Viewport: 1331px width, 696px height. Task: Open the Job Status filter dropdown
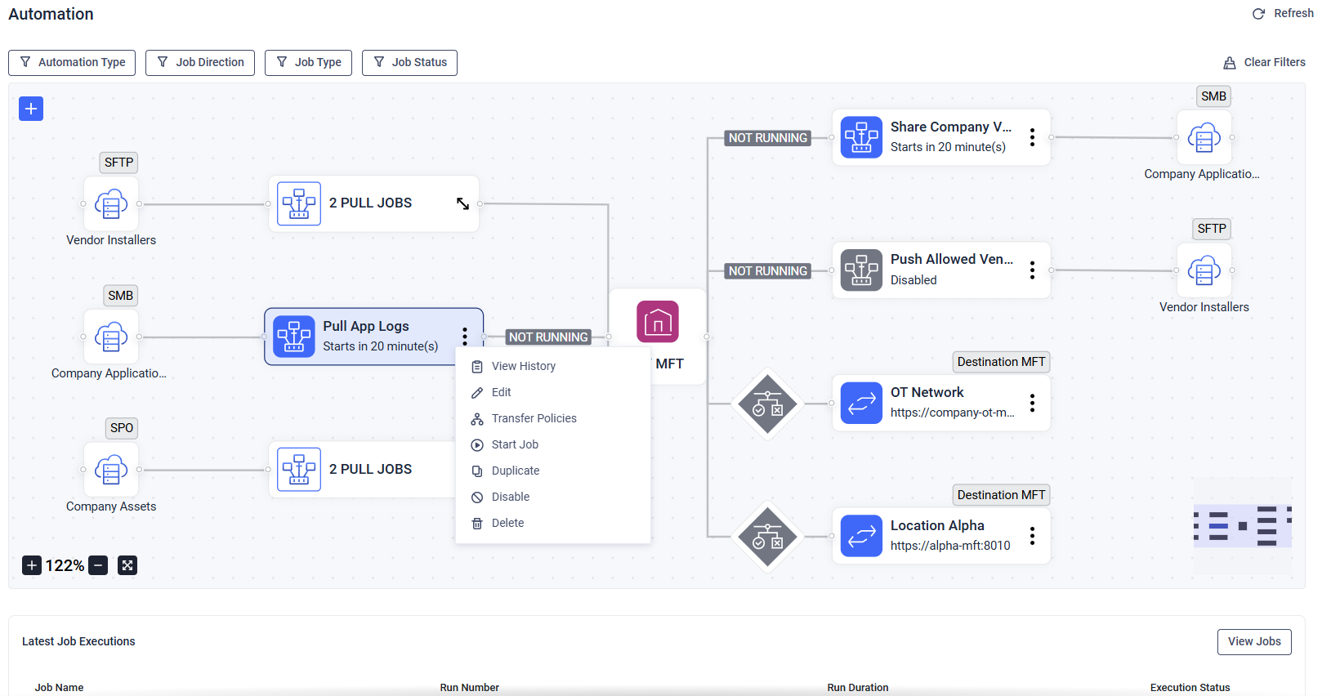pyautogui.click(x=409, y=63)
